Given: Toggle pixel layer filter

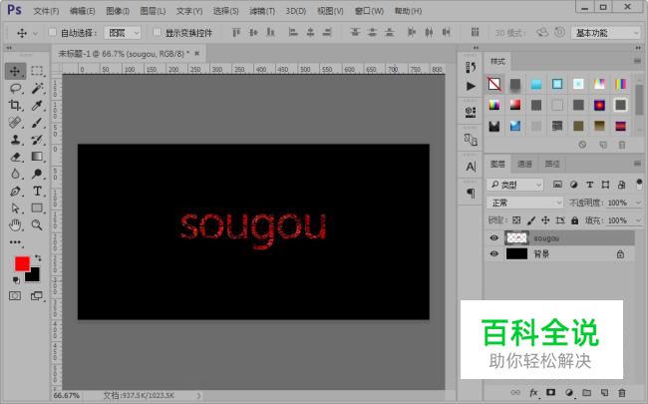Looking at the screenshot, I should [x=557, y=185].
